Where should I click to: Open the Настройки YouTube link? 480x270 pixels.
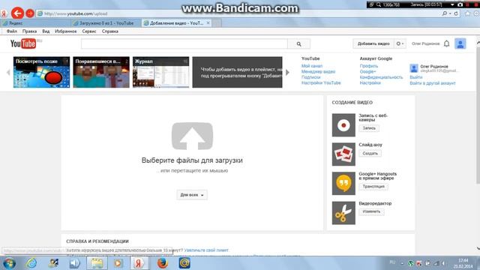coord(321,83)
